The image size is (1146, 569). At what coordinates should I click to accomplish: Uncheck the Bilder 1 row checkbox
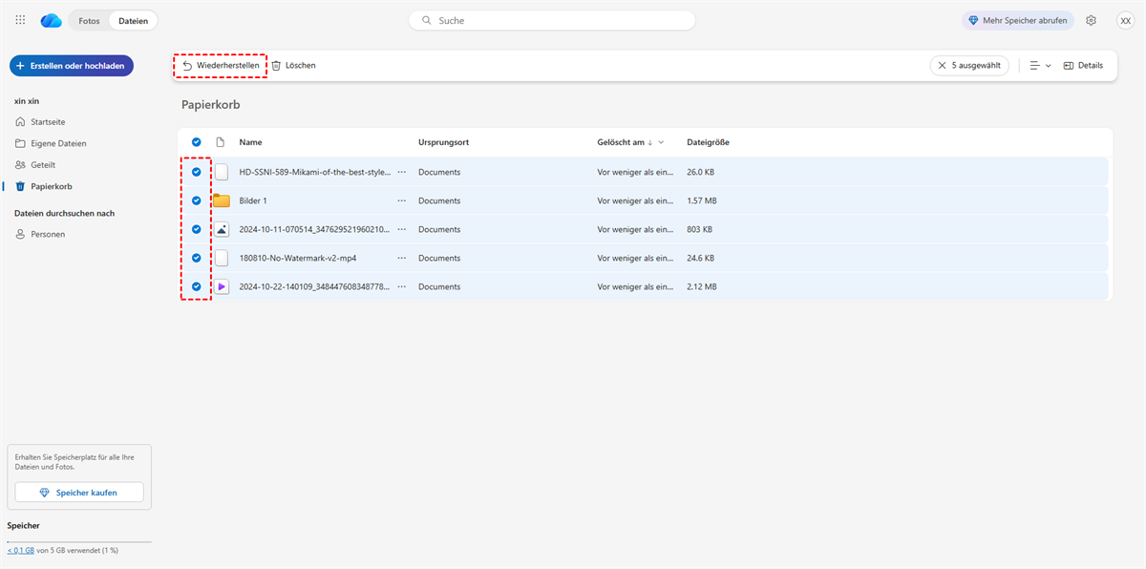(x=197, y=200)
